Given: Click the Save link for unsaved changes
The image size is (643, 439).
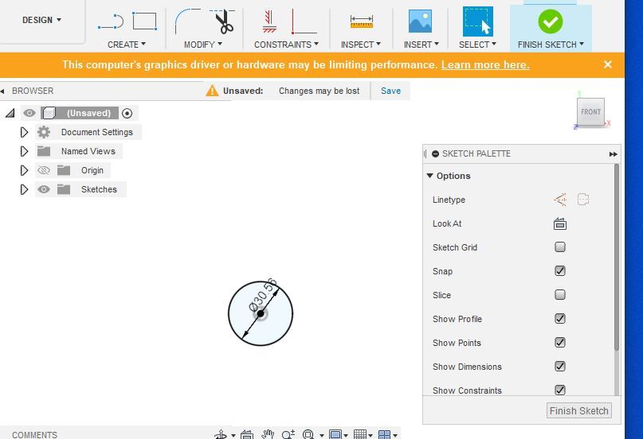Looking at the screenshot, I should (x=390, y=91).
